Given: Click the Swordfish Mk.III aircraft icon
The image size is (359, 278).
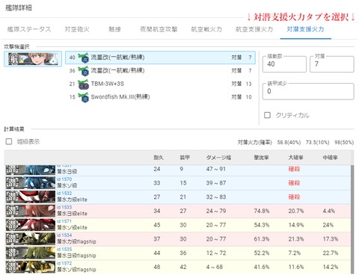Looking at the screenshot, I should point(84,97).
